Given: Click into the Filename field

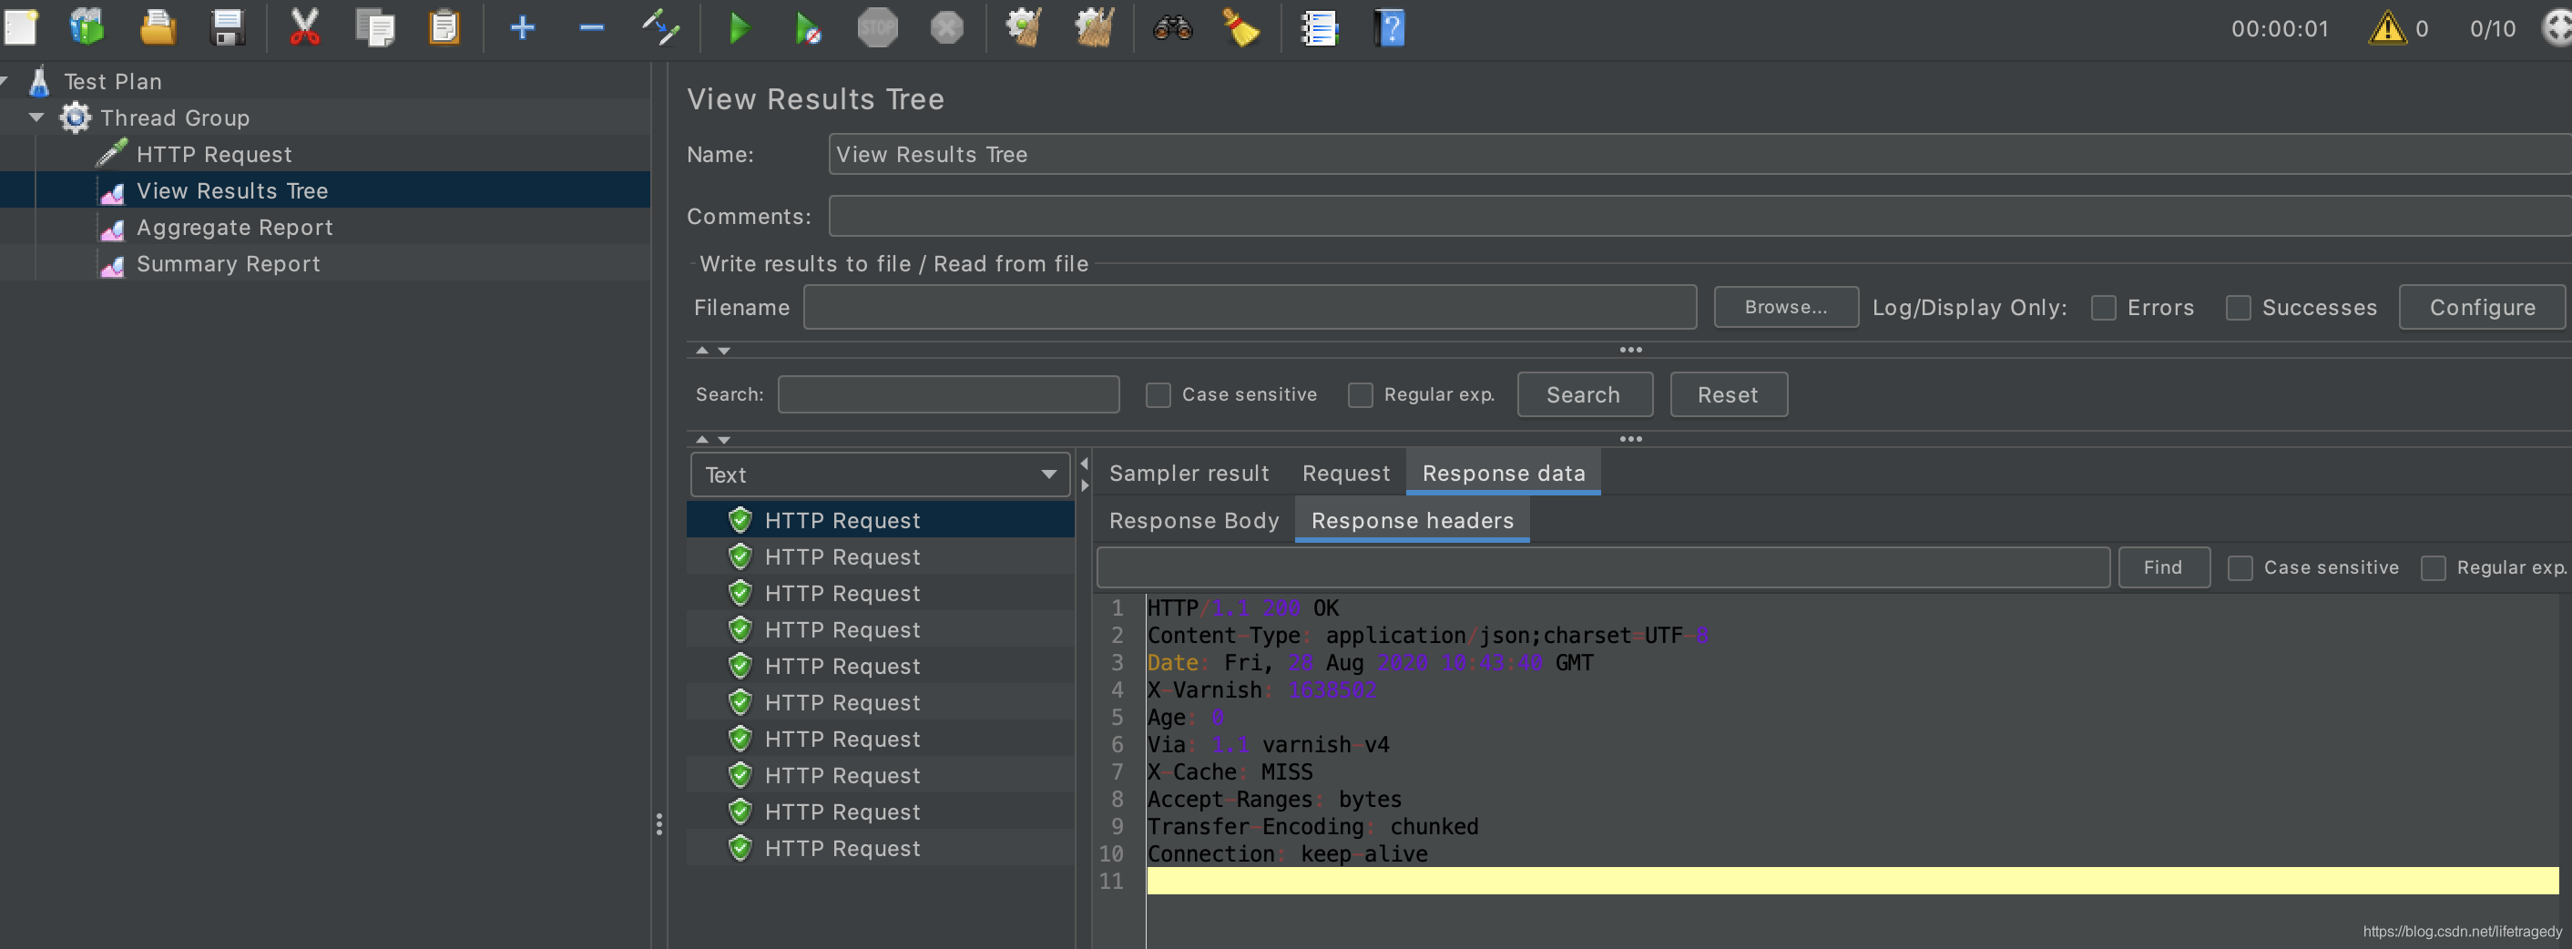Looking at the screenshot, I should 1249,307.
